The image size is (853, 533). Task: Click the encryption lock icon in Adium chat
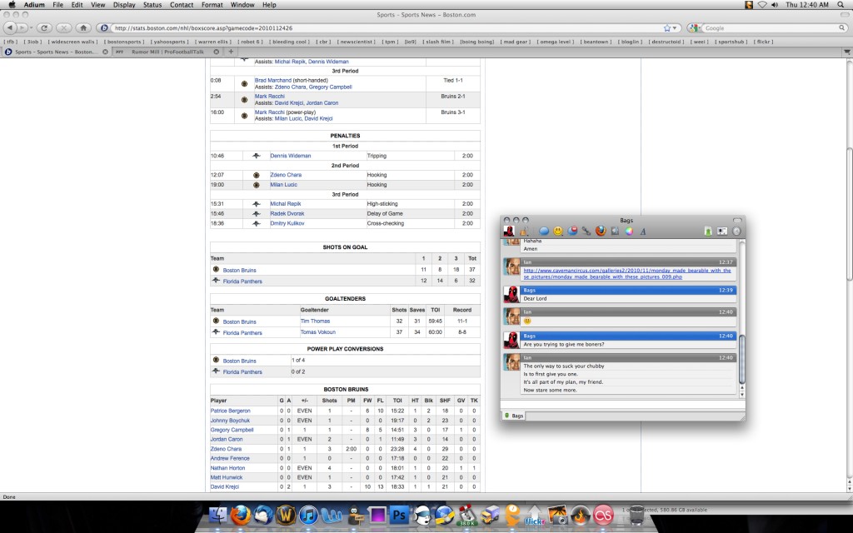point(523,232)
